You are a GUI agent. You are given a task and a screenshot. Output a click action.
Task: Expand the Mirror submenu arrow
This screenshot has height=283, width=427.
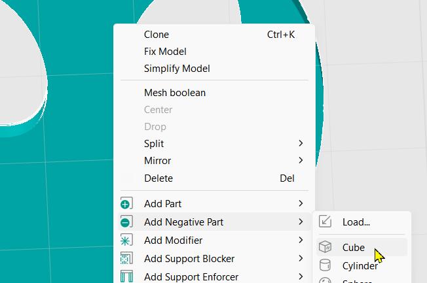click(301, 160)
